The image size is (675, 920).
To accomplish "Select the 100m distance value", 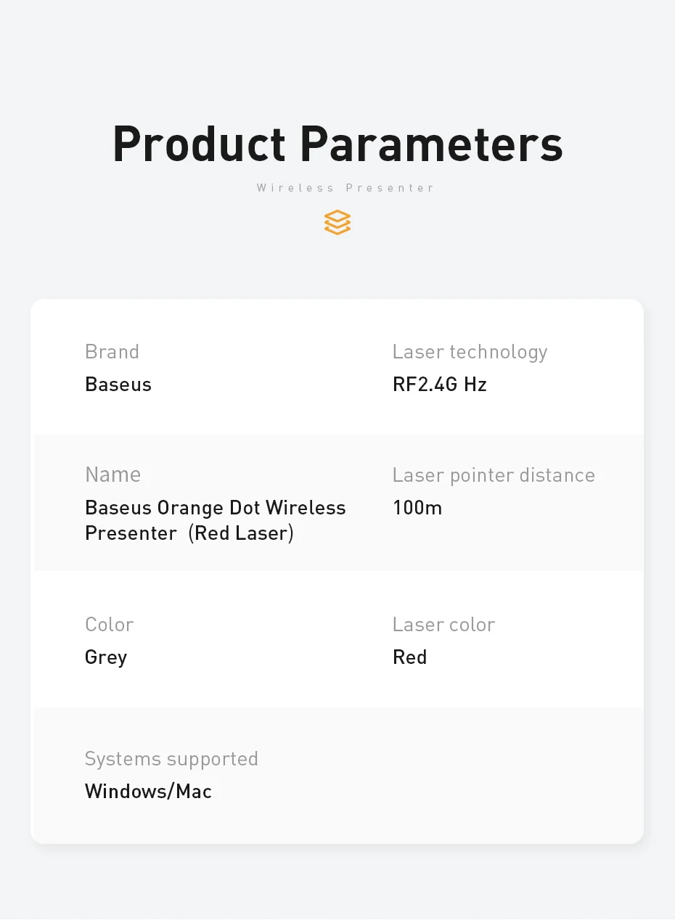I will (x=417, y=508).
